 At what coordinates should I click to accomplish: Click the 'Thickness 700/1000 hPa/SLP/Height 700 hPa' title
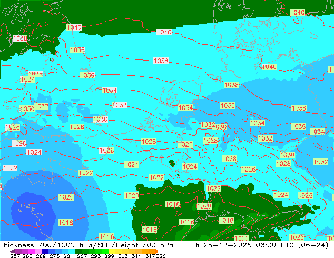(x=86, y=245)
